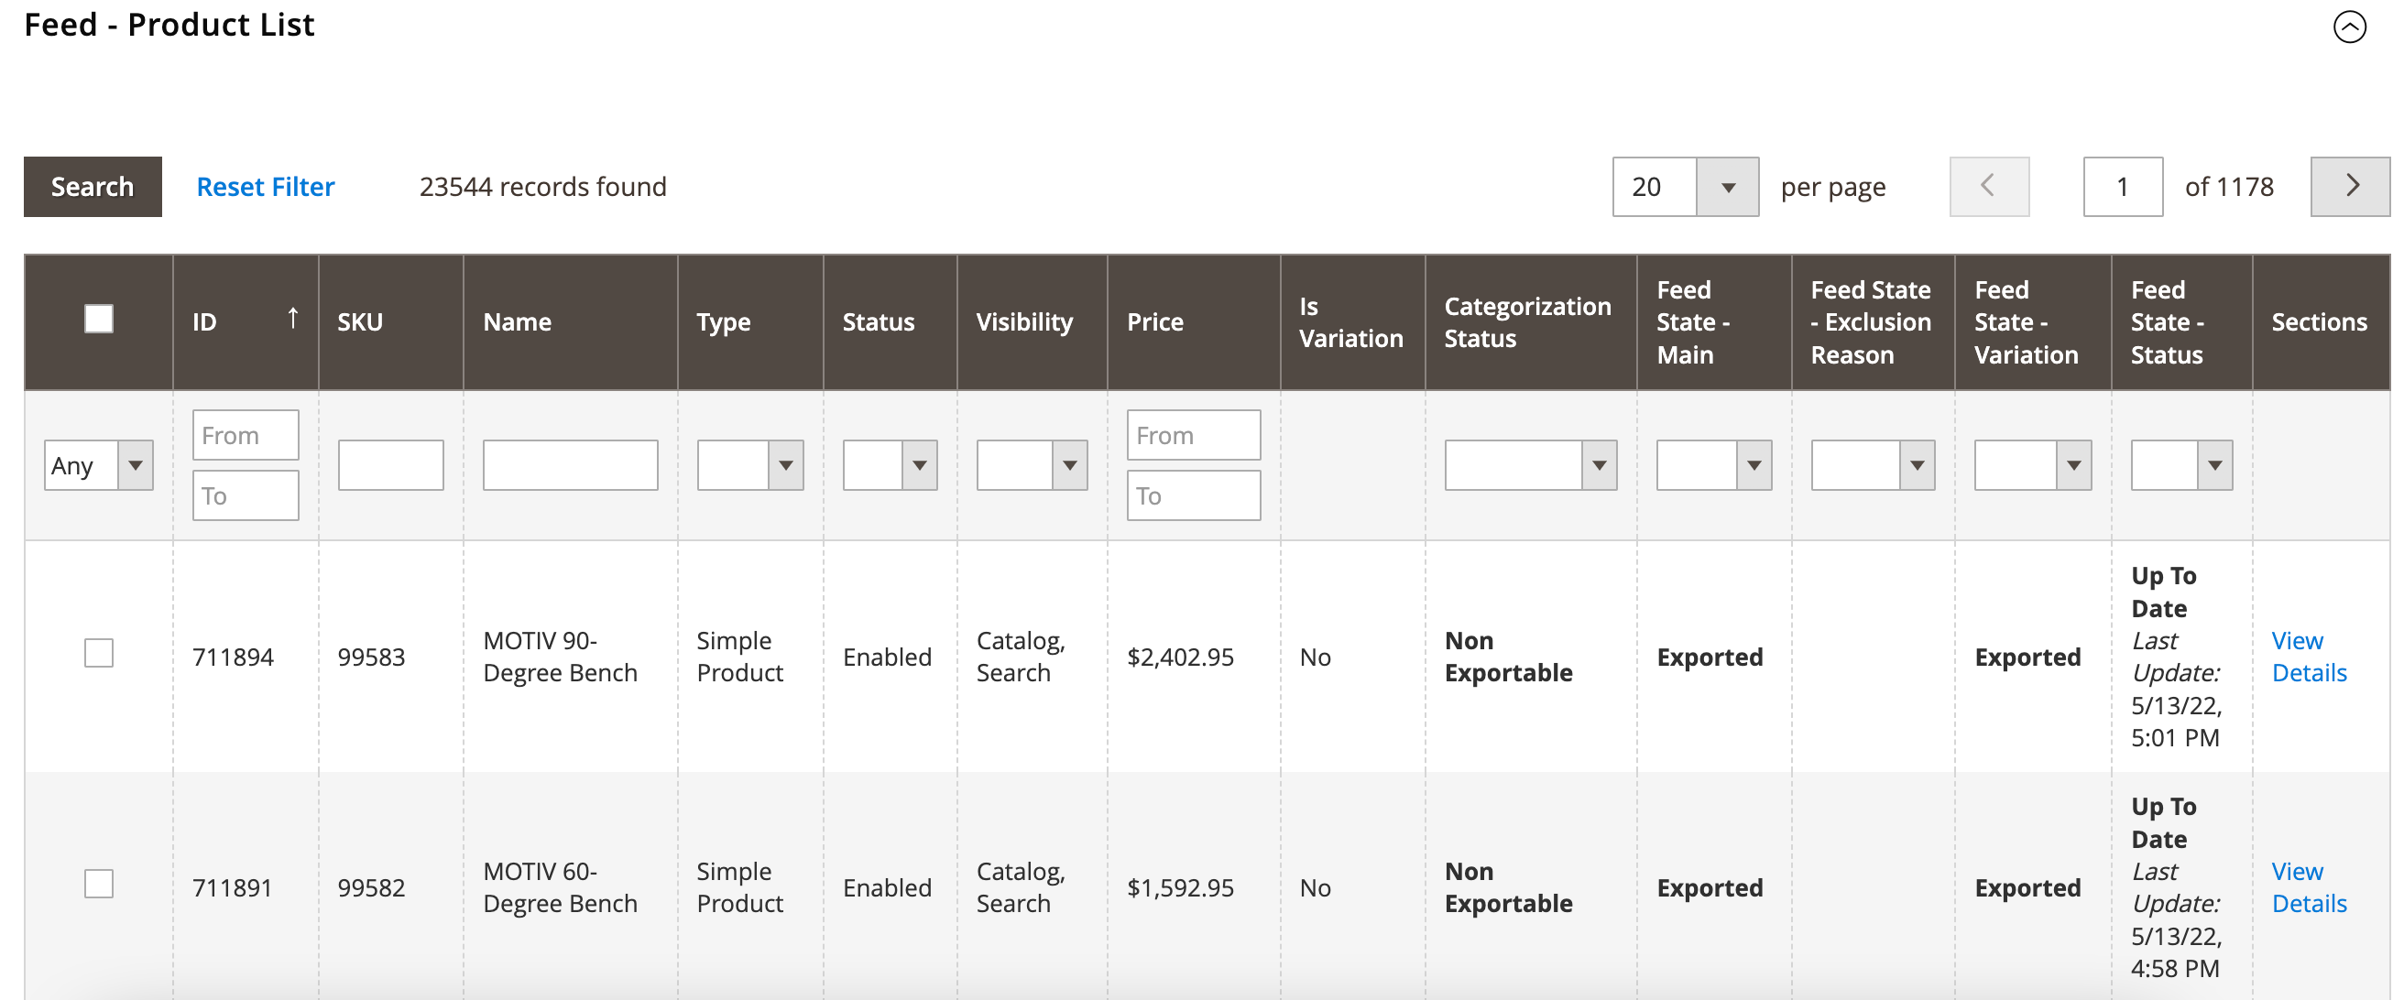Image resolution: width=2393 pixels, height=1000 pixels.
Task: Click the Price To filter field
Action: coord(1194,495)
